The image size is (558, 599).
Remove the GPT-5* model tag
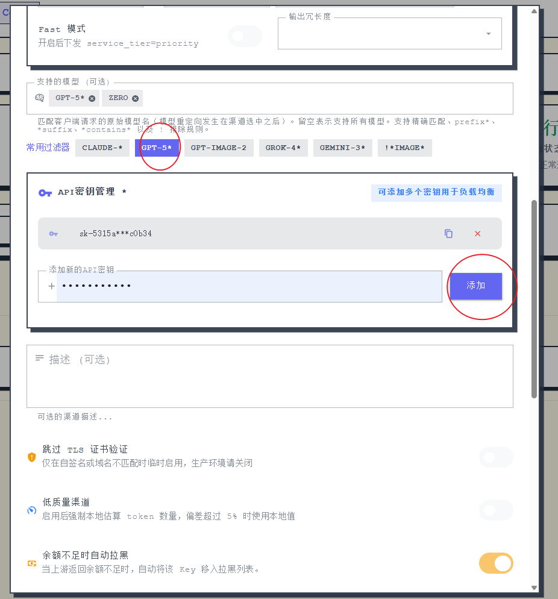point(92,99)
